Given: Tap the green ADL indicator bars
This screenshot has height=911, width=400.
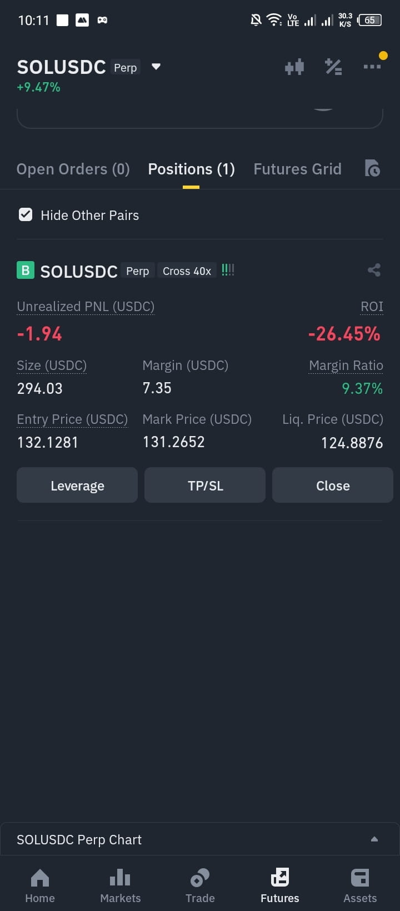Looking at the screenshot, I should [x=228, y=271].
